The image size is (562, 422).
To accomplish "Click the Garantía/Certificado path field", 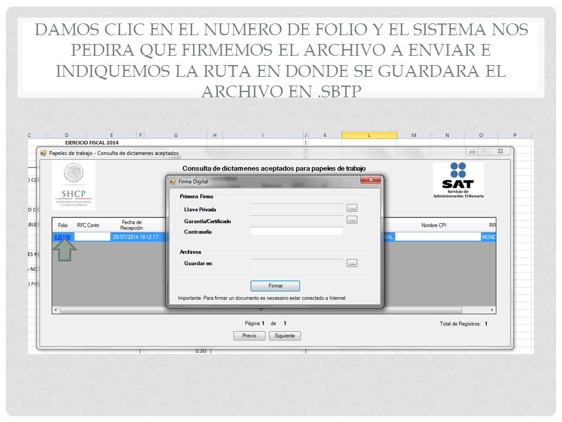I will [296, 220].
